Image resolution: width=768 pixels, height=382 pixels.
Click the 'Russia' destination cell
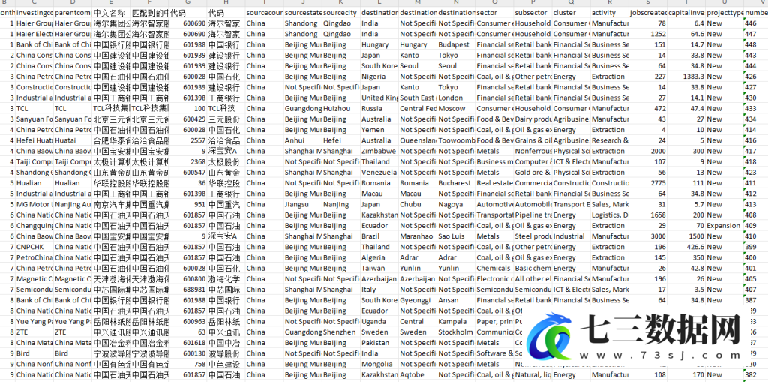click(379, 108)
